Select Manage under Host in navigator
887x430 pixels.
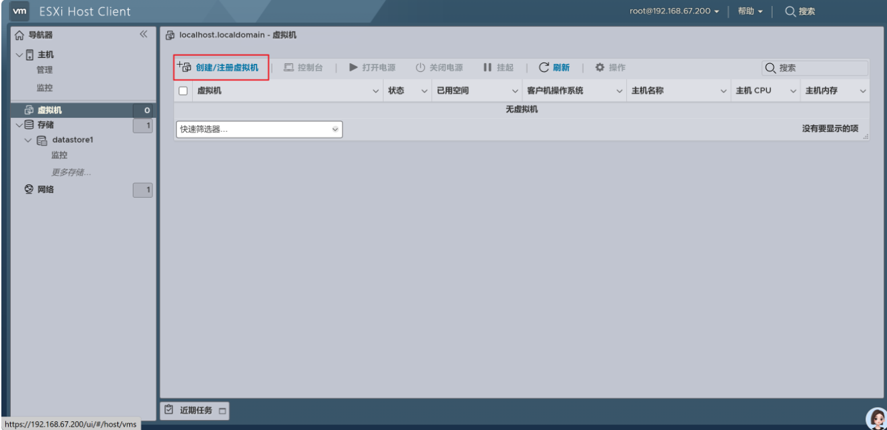pyautogui.click(x=44, y=69)
